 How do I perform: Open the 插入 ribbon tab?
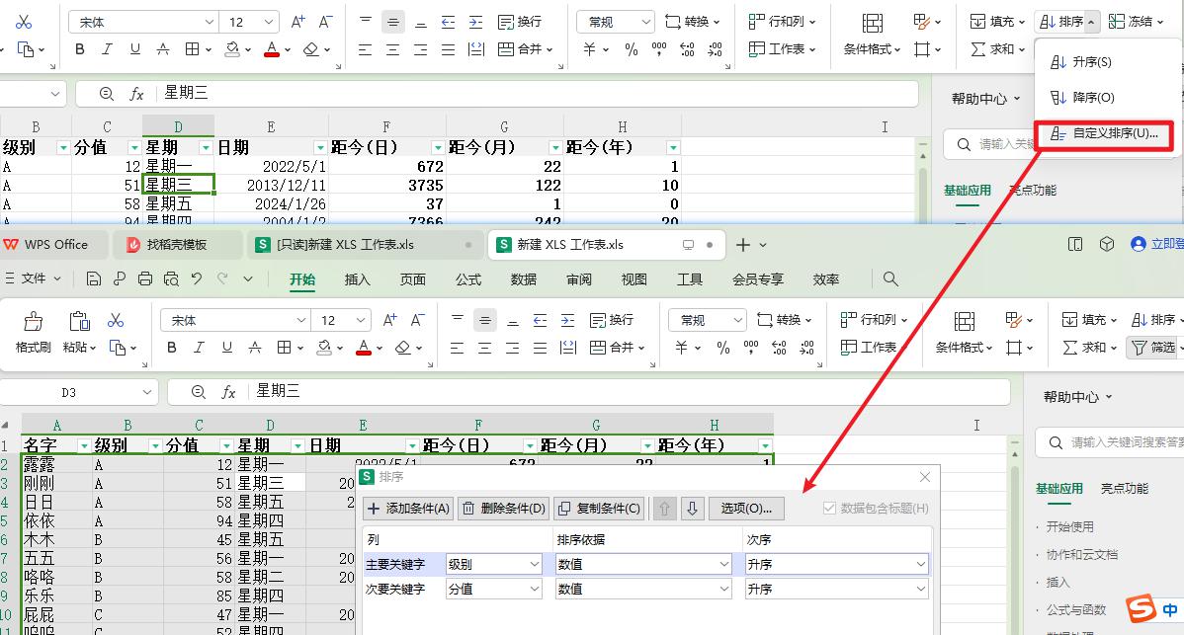click(x=357, y=279)
